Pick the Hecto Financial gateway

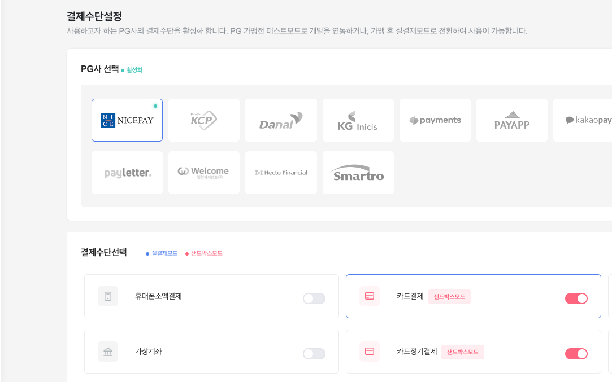[x=281, y=173]
